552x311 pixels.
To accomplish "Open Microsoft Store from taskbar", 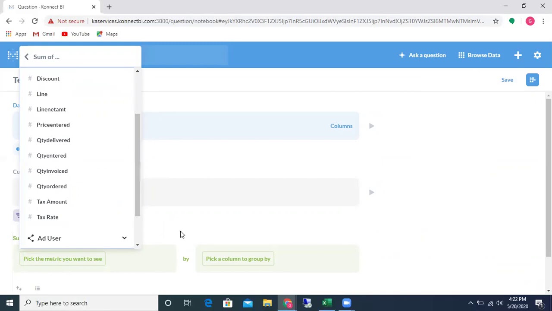I will tap(228, 303).
